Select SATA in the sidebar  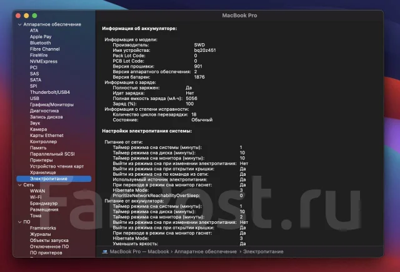point(36,80)
